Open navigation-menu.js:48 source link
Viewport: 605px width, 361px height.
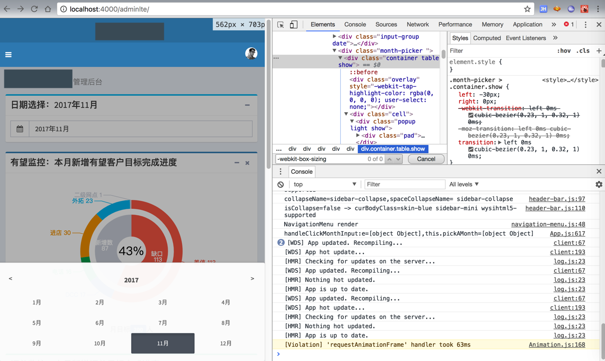pos(548,224)
